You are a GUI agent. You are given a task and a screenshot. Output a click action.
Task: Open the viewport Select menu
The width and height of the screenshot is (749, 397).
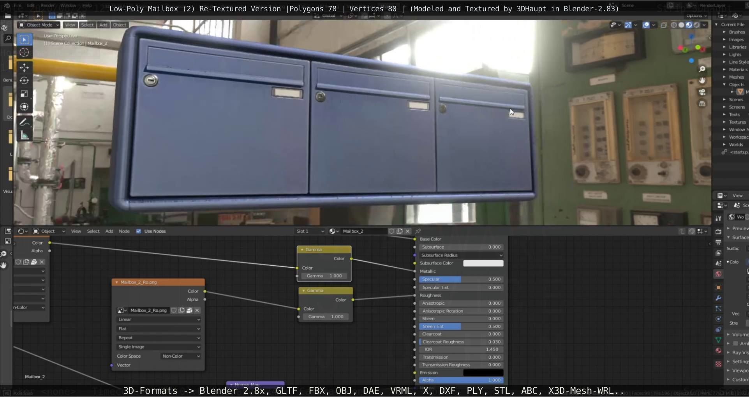click(x=87, y=25)
